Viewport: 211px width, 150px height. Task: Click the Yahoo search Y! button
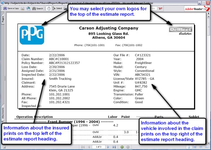pos(160,9)
